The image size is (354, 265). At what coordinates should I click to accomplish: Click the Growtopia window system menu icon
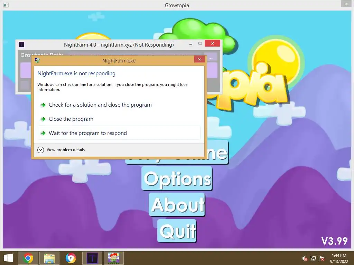click(6, 5)
